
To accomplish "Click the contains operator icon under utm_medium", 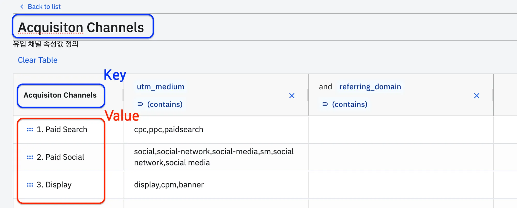I will (x=140, y=104).
